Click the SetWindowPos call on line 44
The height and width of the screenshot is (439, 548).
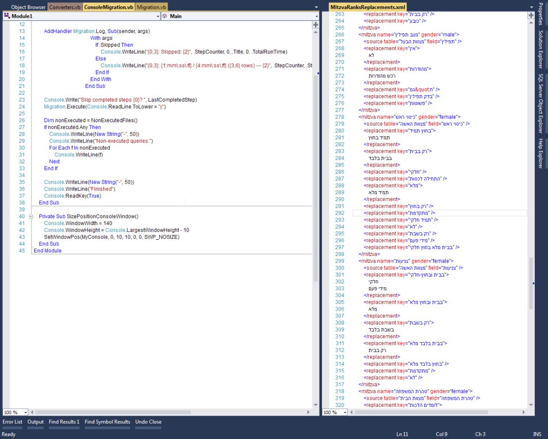(x=111, y=237)
